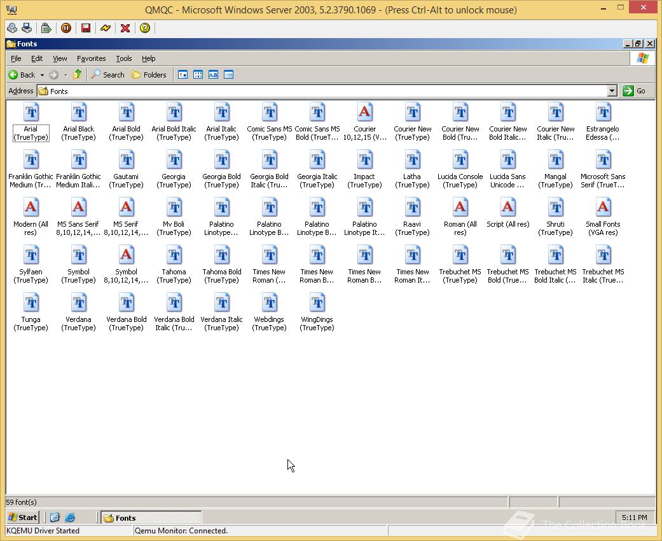Viewport: 662px width, 541px height.
Task: Open QMQC help with the question mark icon
Action: [x=145, y=28]
